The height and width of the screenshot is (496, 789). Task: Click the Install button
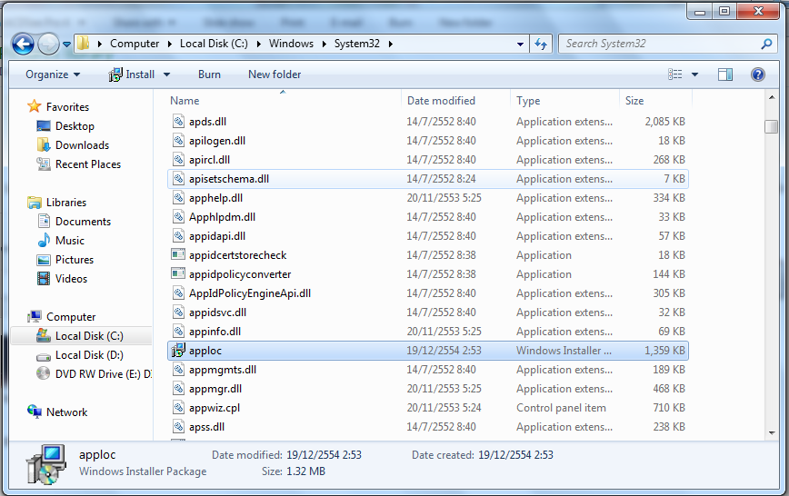click(x=132, y=74)
